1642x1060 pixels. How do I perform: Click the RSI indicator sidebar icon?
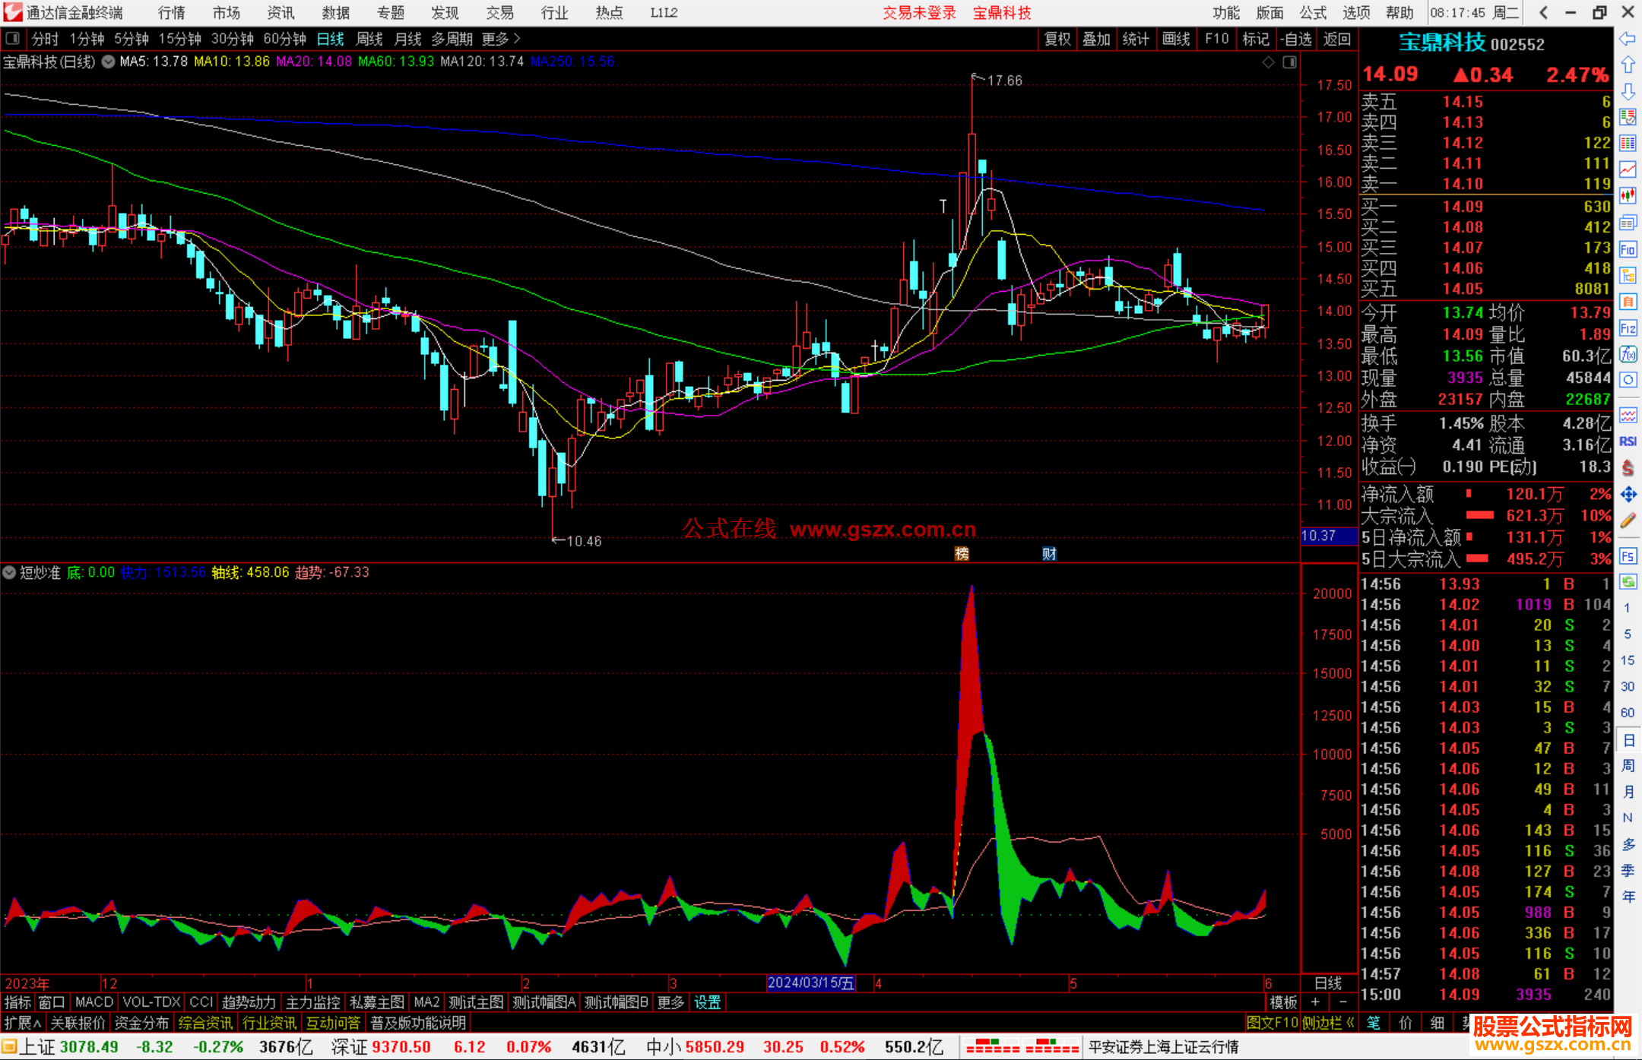pyautogui.click(x=1628, y=441)
